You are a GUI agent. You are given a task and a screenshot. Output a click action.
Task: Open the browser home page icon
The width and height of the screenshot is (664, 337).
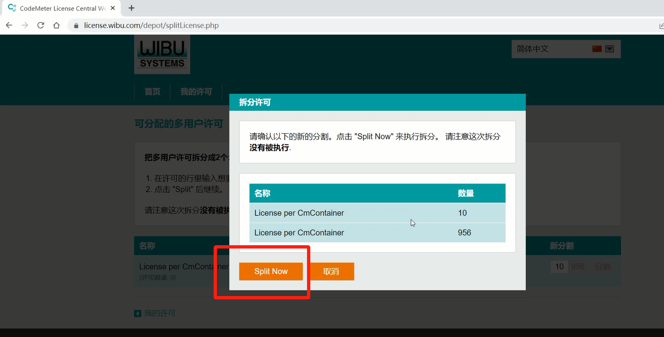(x=57, y=25)
